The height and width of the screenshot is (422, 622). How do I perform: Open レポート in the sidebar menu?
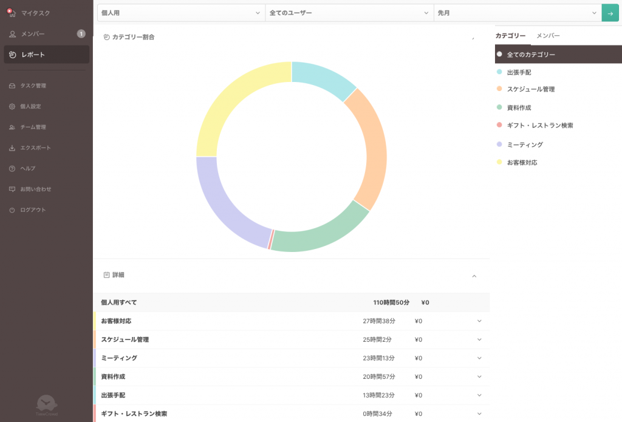point(46,55)
